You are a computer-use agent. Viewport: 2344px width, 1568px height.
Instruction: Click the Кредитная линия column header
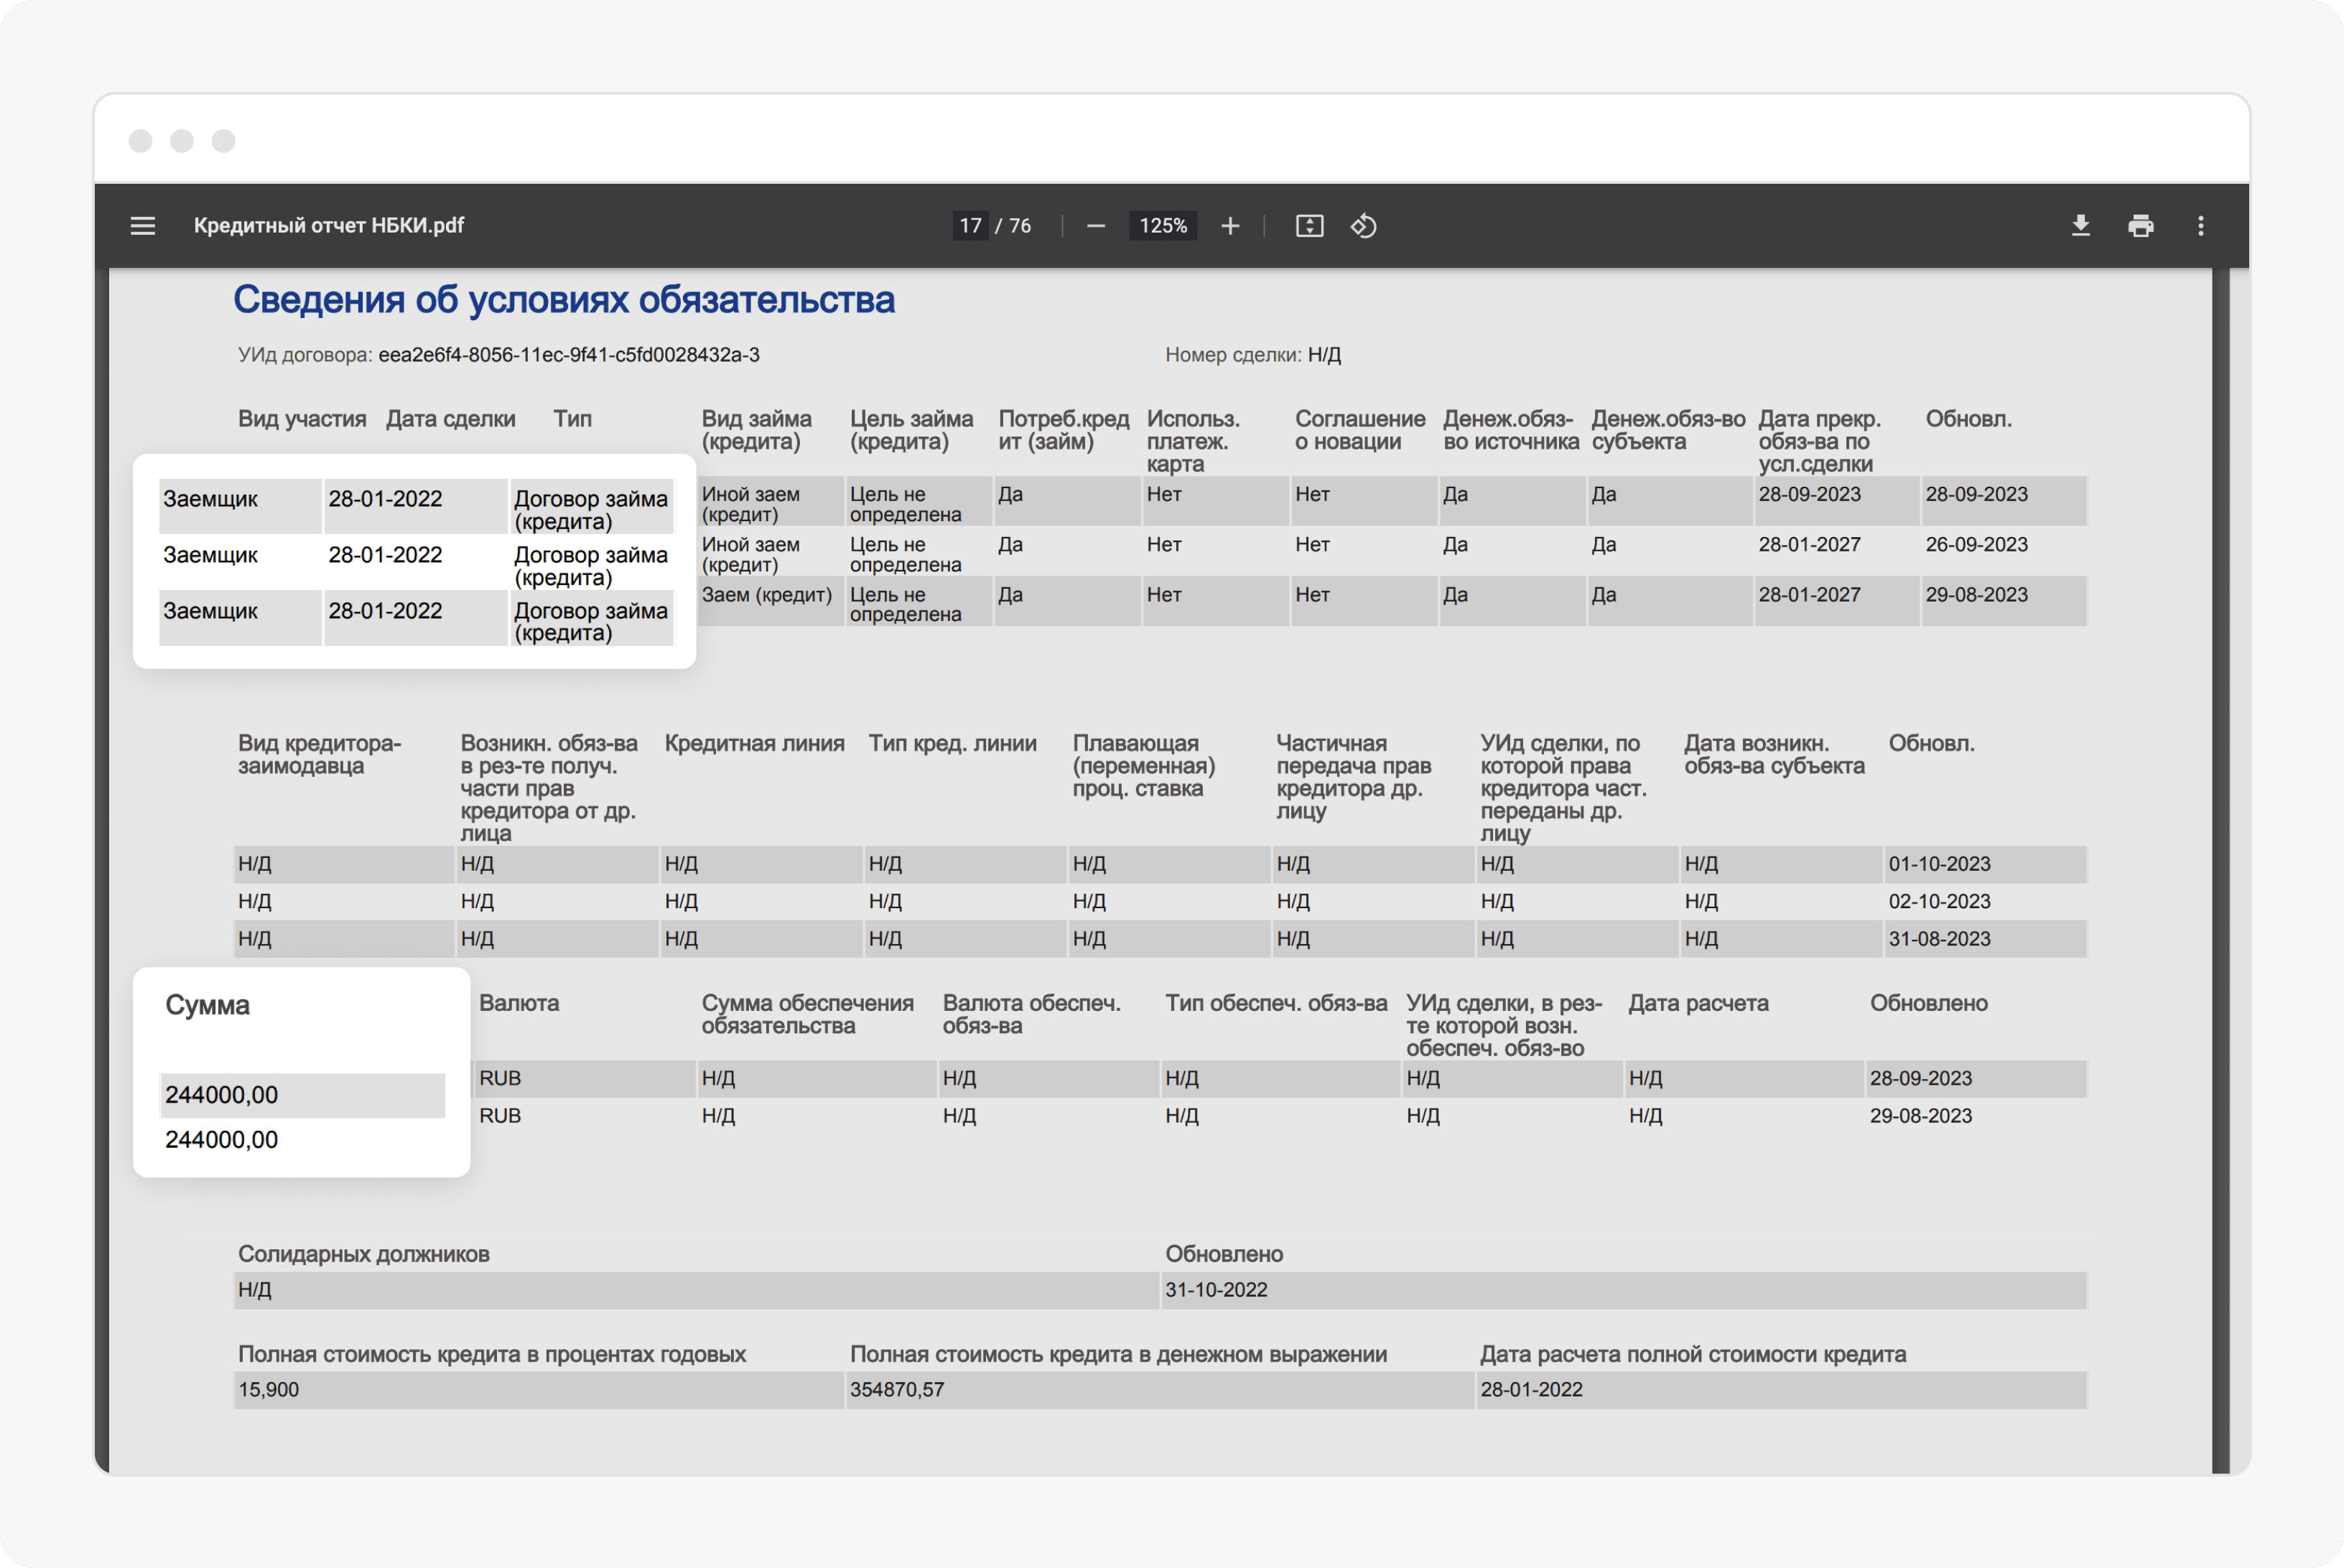(754, 744)
